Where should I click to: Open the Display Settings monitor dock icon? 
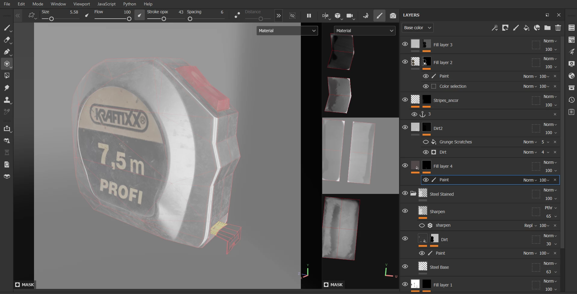(x=572, y=64)
